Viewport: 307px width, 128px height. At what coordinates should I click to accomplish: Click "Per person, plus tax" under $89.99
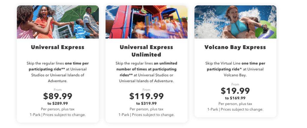[x=58, y=109]
